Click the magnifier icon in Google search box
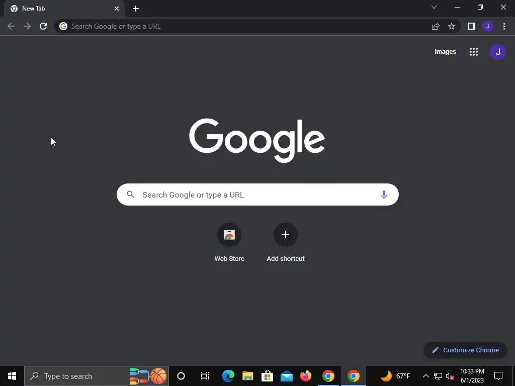515x386 pixels. pyautogui.click(x=131, y=195)
